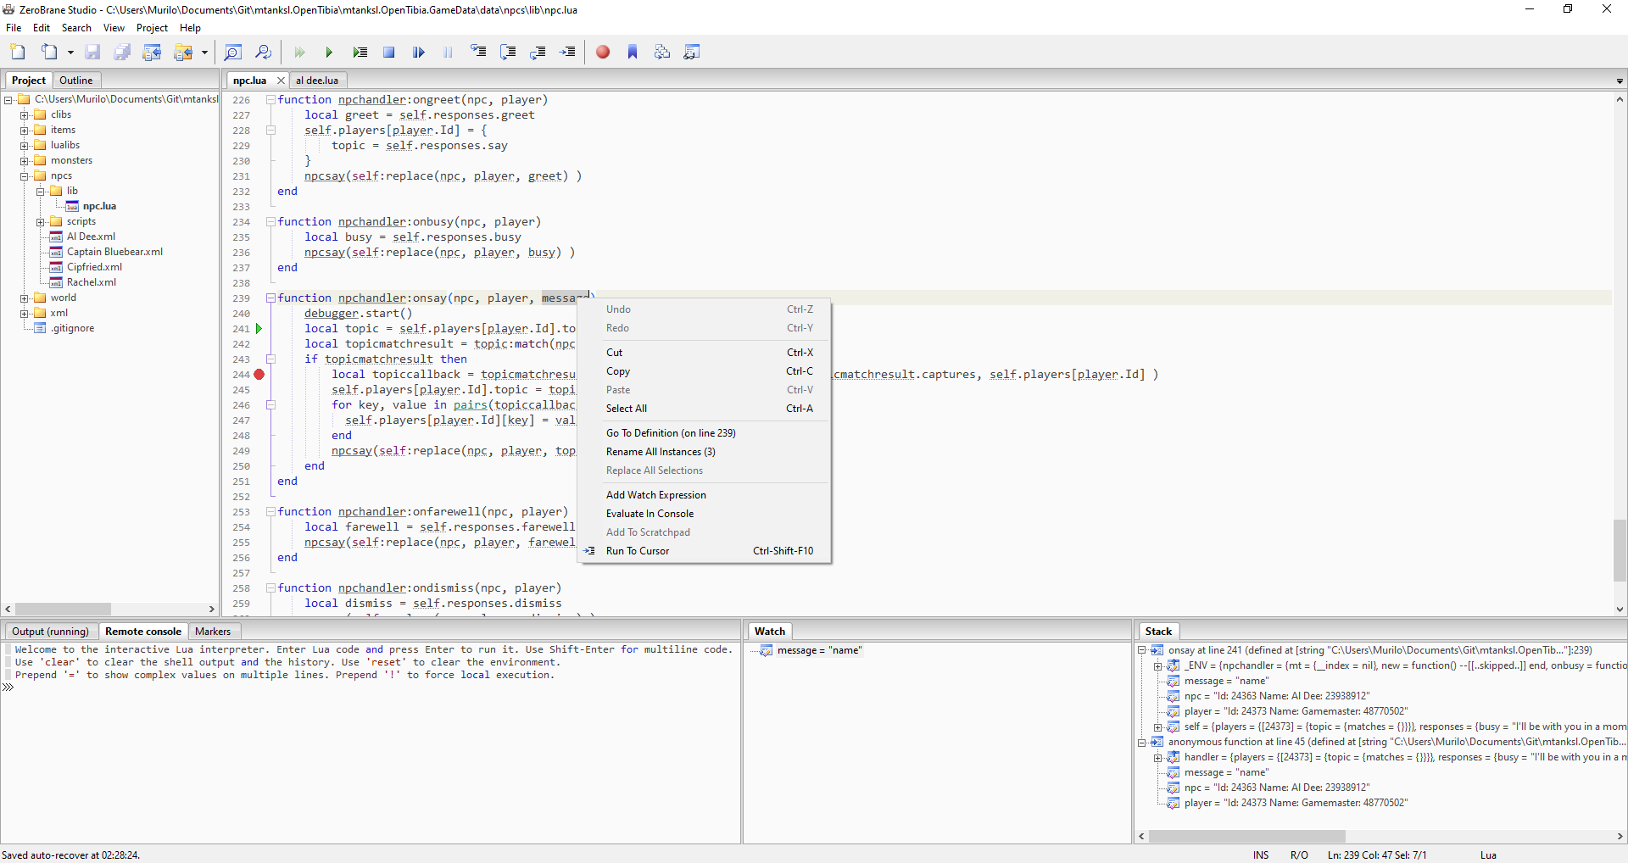Image resolution: width=1628 pixels, height=863 pixels.
Task: Stop the running debug session
Action: 388,52
